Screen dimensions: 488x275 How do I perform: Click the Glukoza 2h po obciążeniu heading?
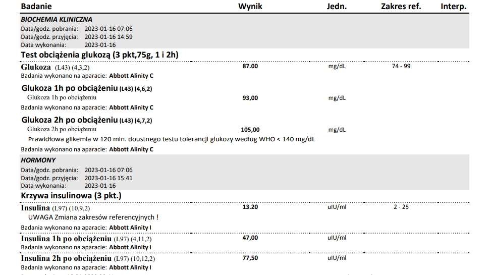[86, 120]
